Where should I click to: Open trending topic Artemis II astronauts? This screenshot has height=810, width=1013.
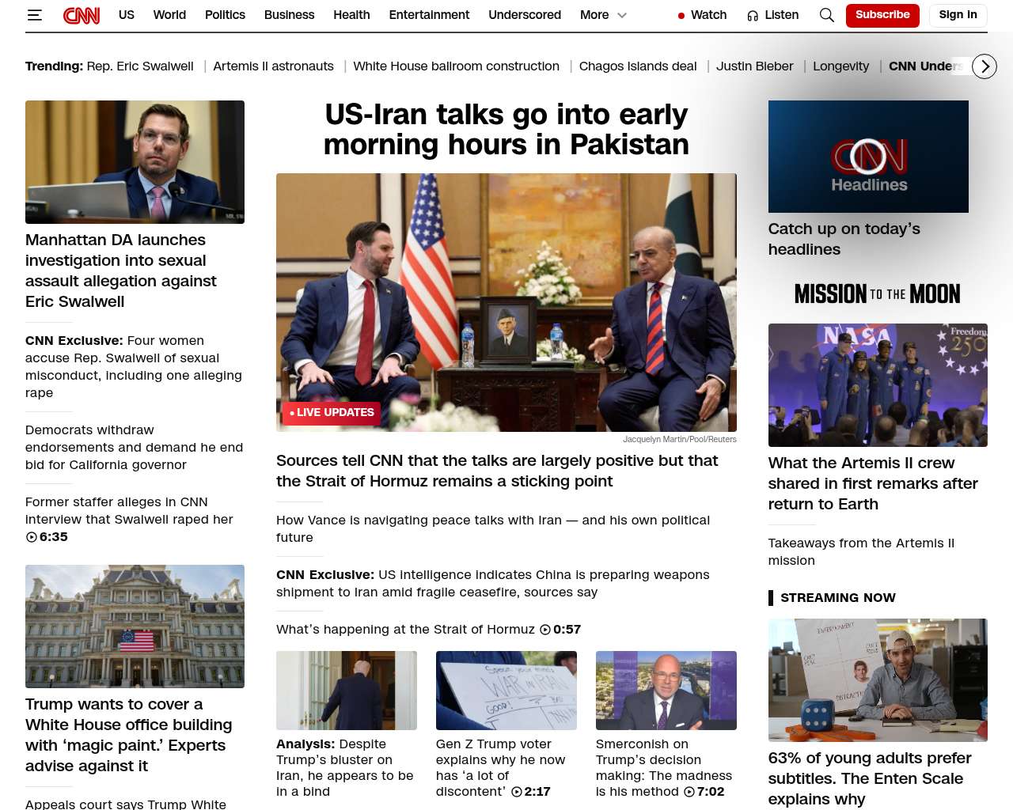pos(273,66)
